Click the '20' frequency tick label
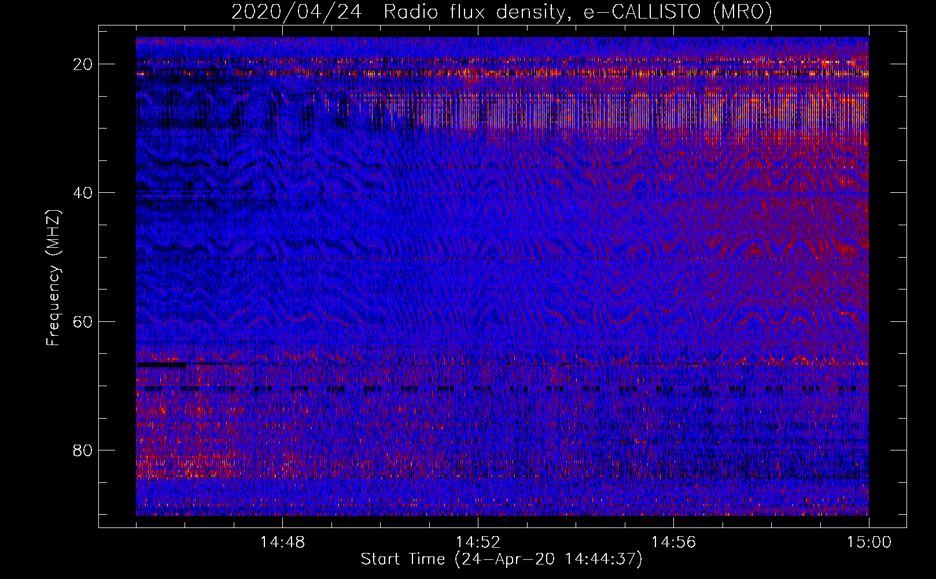This screenshot has height=579, width=936. click(x=83, y=64)
